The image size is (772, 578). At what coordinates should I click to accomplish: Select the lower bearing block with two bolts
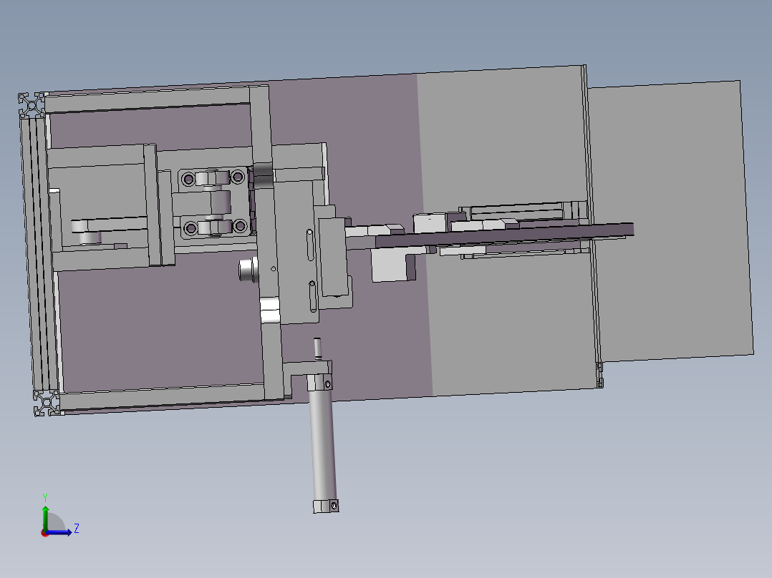tap(215, 227)
